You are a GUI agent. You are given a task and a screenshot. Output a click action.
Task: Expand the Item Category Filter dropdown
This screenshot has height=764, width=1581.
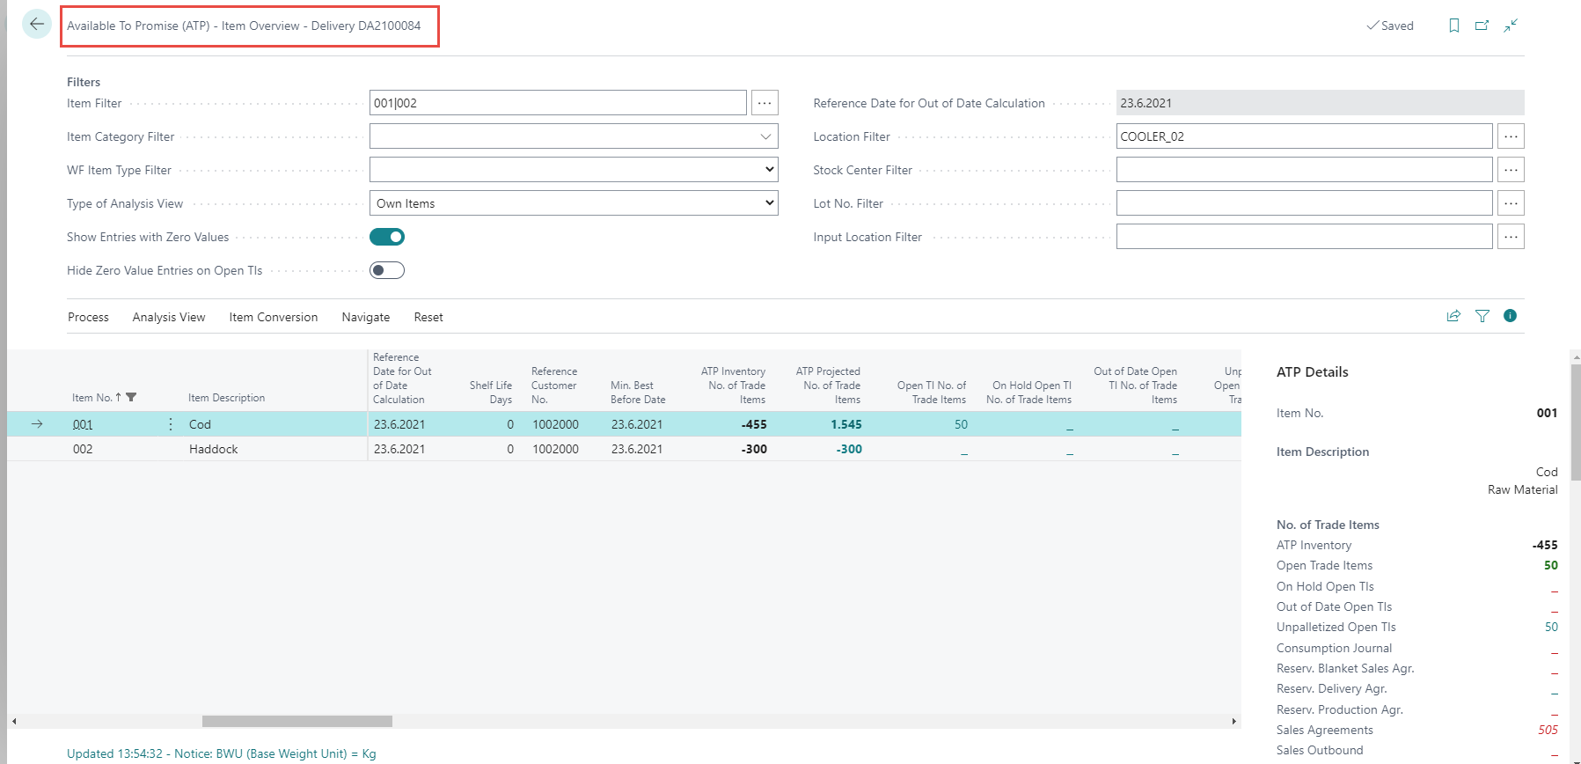coord(765,136)
